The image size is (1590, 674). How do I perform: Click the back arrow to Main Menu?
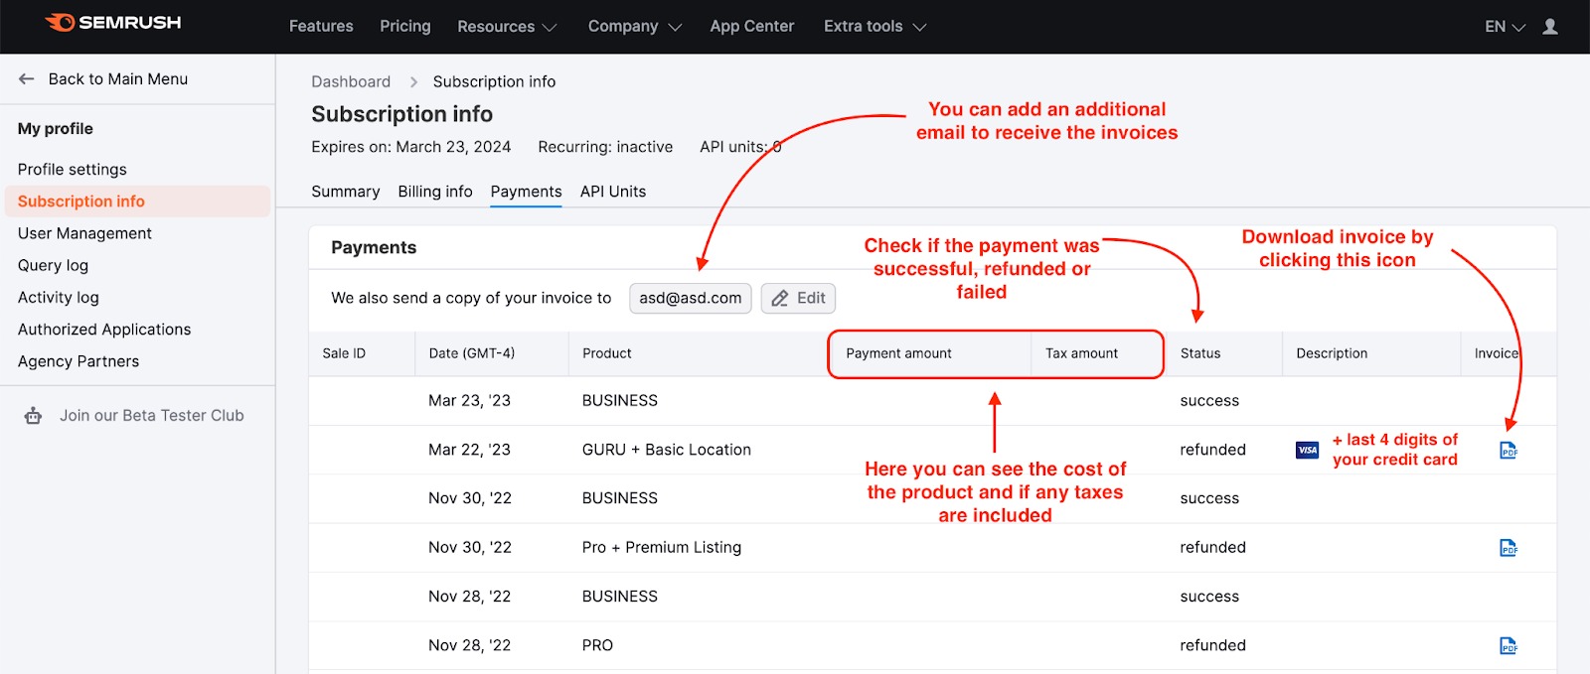pyautogui.click(x=27, y=78)
